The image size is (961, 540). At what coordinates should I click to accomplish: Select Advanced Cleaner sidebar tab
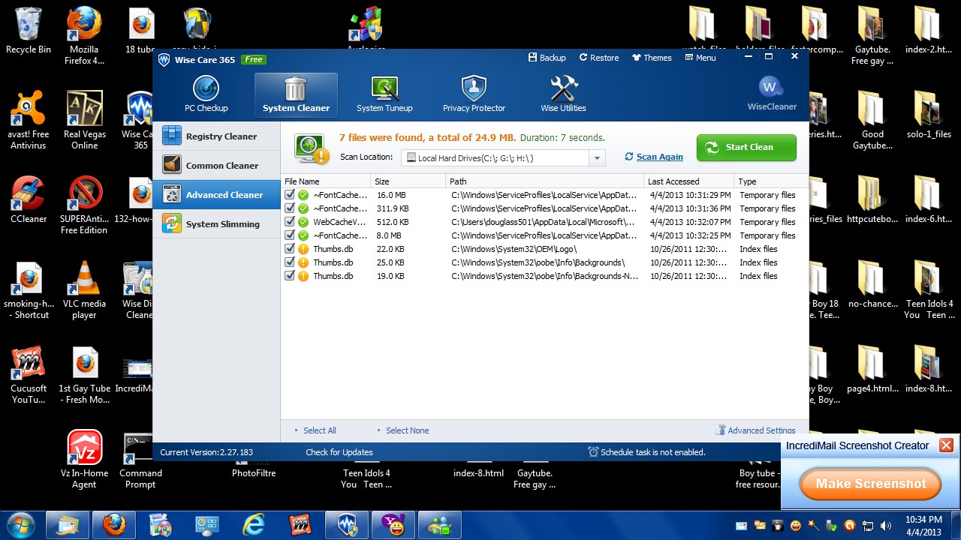(x=216, y=195)
